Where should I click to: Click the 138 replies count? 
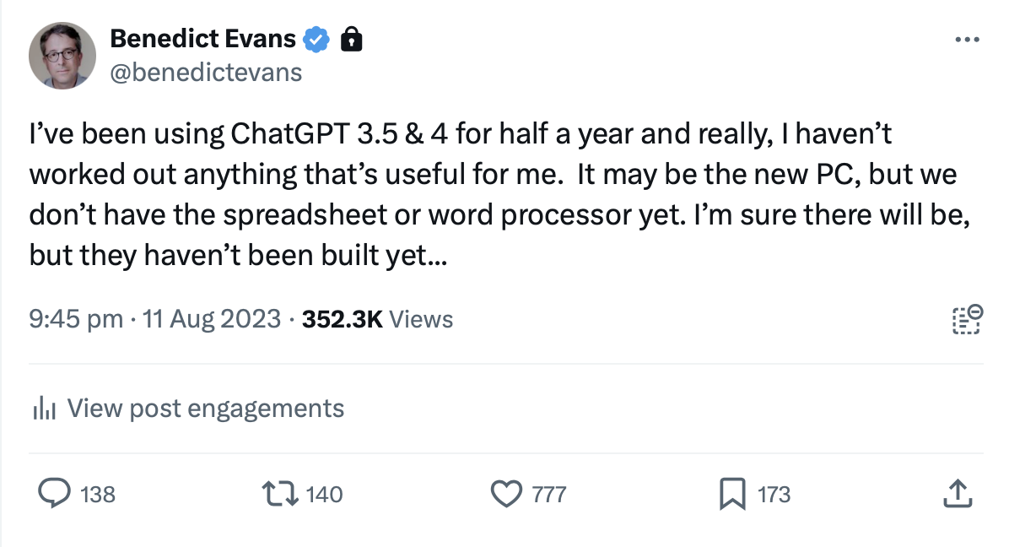click(x=98, y=495)
